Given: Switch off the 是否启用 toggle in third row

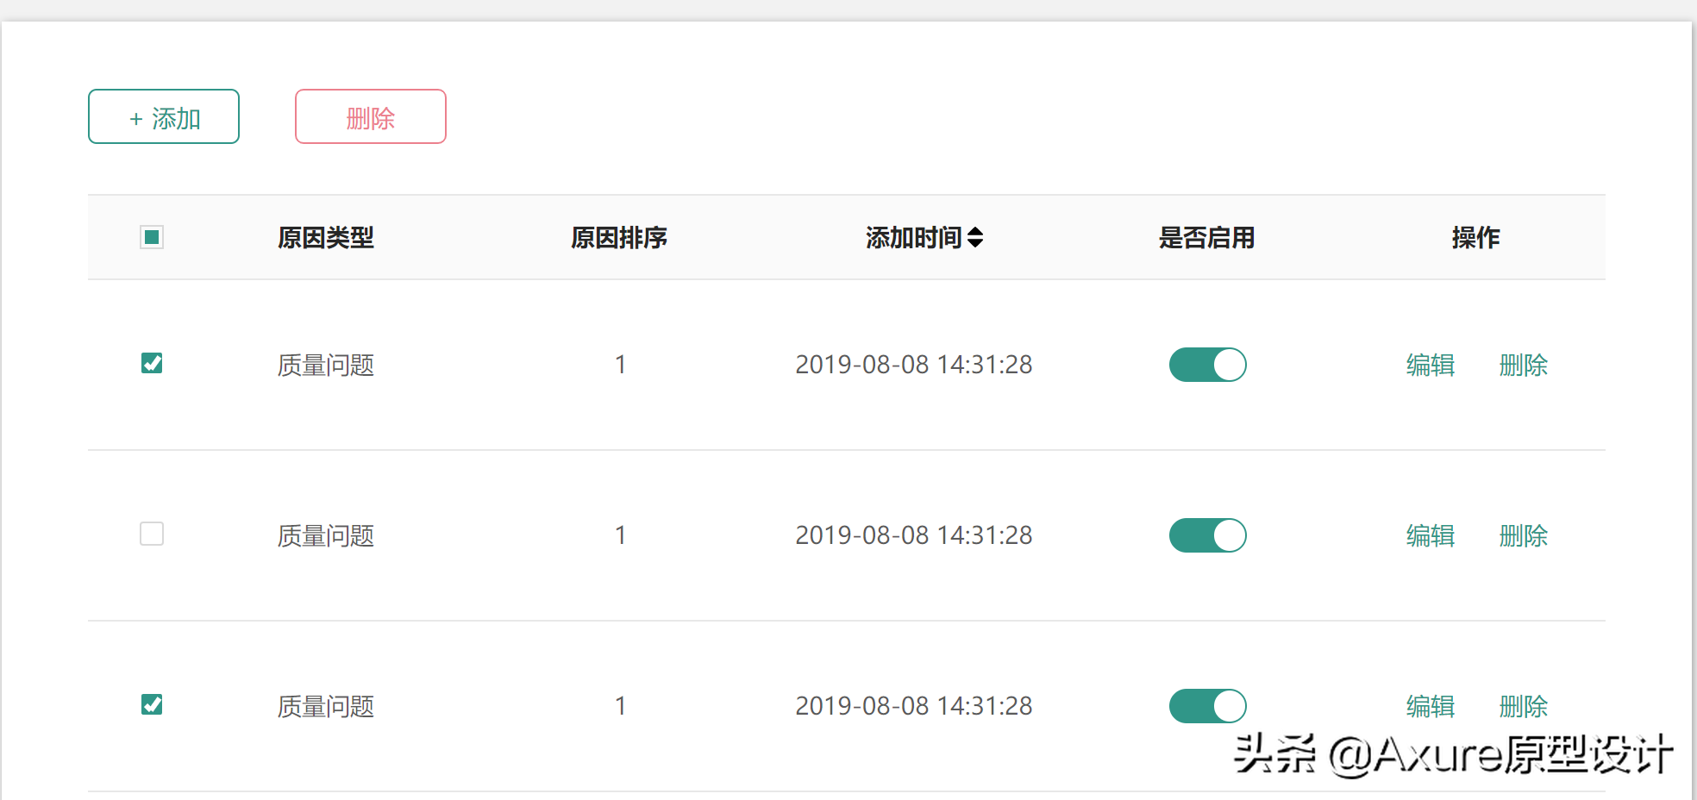Looking at the screenshot, I should (1208, 706).
